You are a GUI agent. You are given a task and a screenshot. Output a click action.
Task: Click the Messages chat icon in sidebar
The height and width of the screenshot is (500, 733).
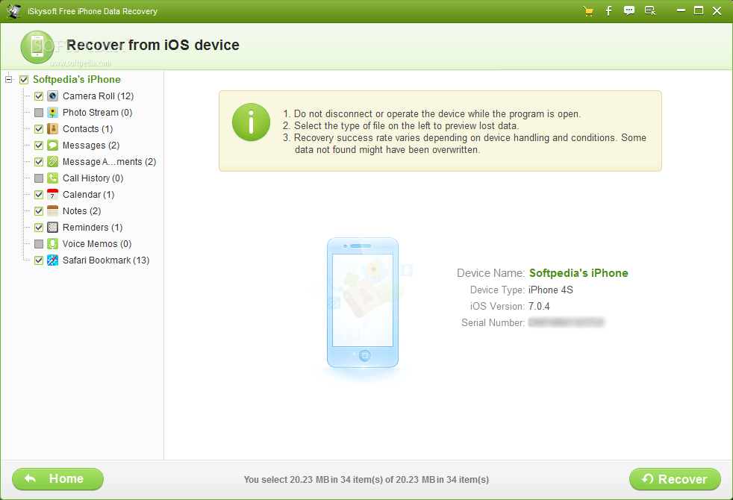click(52, 145)
